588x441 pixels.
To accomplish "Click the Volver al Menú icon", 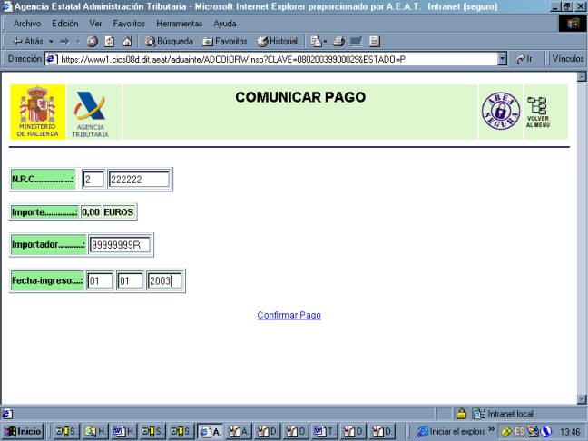I will (x=537, y=112).
